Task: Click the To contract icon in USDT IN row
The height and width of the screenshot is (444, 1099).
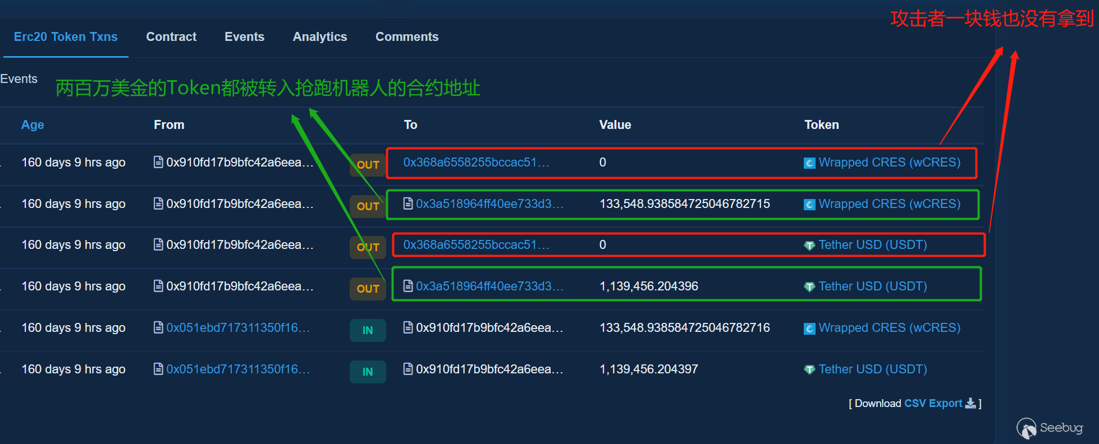Action: (x=408, y=369)
